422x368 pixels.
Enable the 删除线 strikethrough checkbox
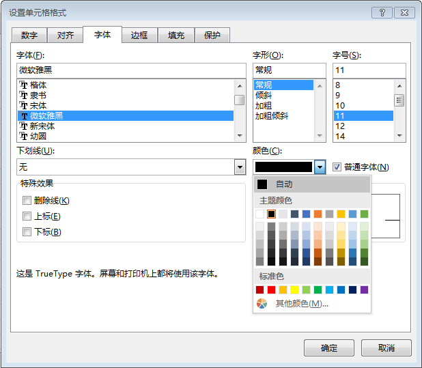pos(27,201)
